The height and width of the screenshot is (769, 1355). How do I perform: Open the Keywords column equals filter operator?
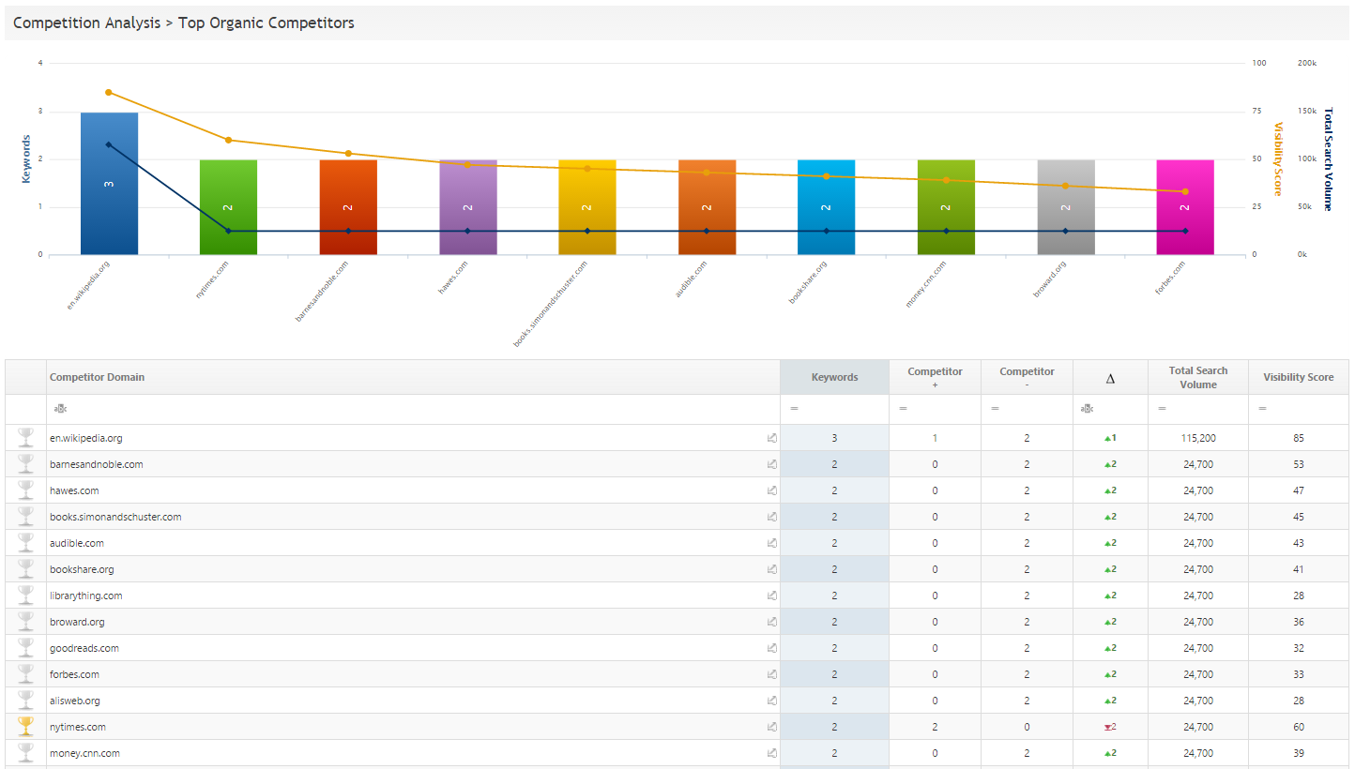tap(794, 409)
